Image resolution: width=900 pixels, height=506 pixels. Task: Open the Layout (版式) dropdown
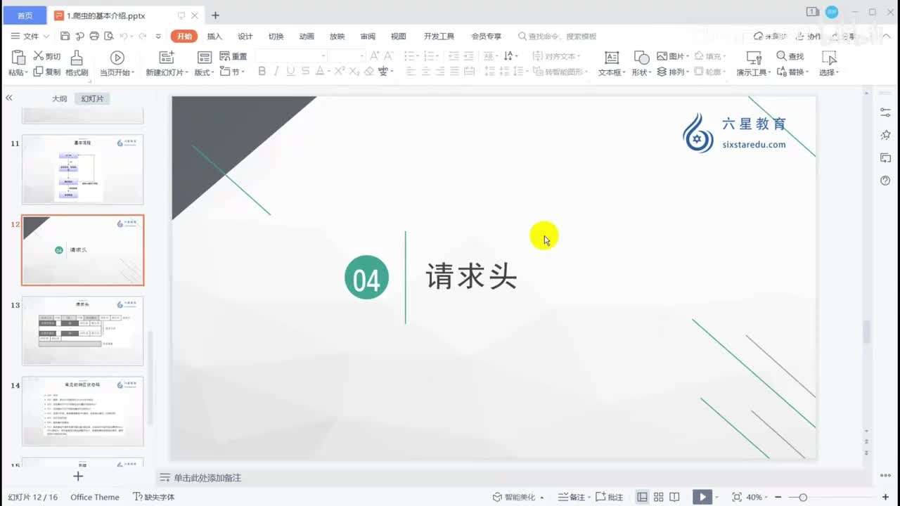(x=205, y=72)
